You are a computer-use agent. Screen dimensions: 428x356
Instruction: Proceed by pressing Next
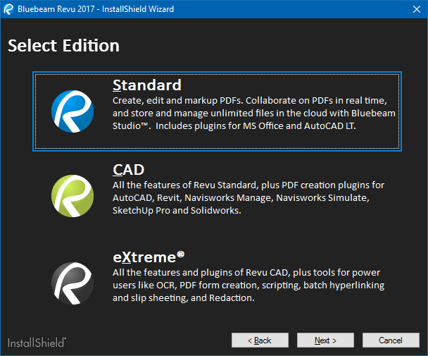[325, 340]
